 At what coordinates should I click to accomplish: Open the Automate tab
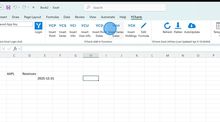tap(108, 17)
